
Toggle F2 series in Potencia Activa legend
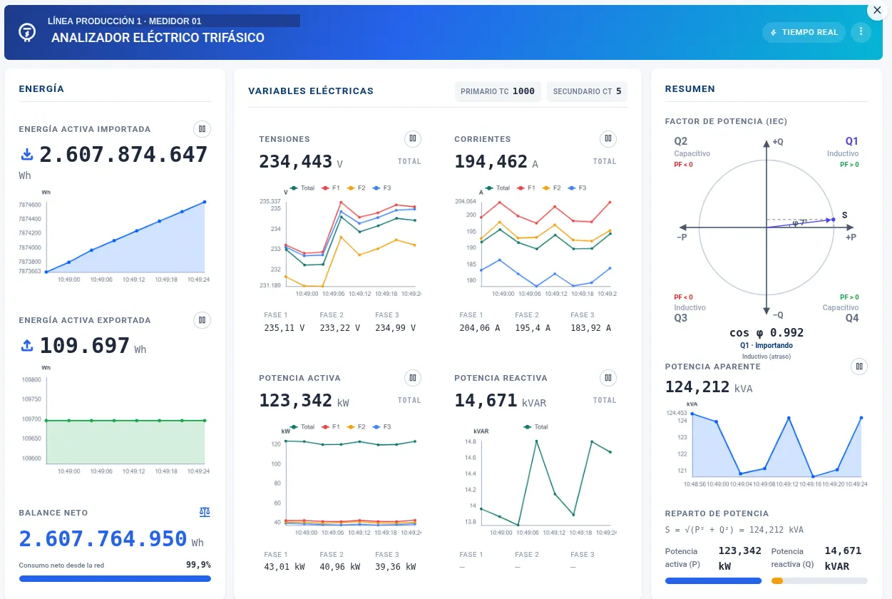pyautogui.click(x=355, y=427)
